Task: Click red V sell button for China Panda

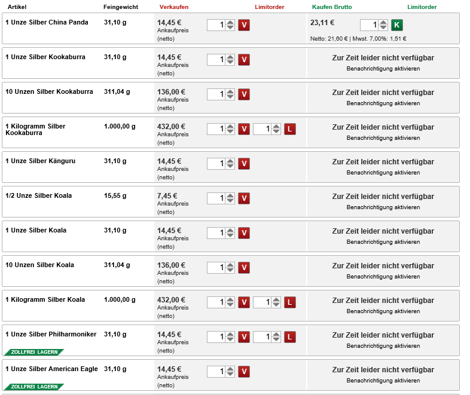Action: [x=244, y=25]
